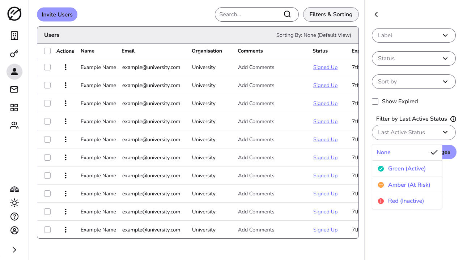
Task: Select the highlighted Users person icon in sidebar
Action: point(14,71)
